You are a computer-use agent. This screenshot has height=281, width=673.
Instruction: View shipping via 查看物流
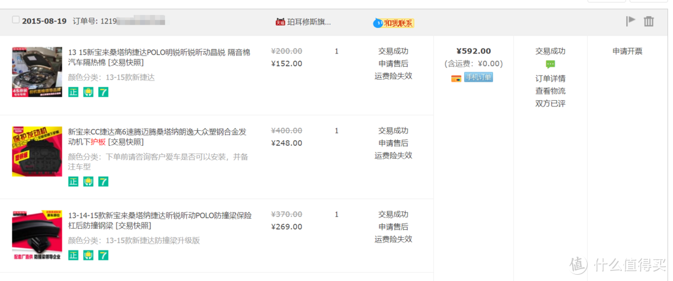click(x=550, y=91)
